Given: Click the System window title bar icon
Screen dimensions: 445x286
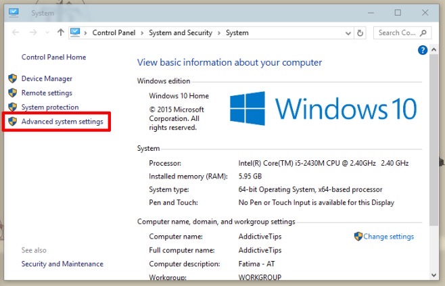Looking at the screenshot, I should [14, 13].
